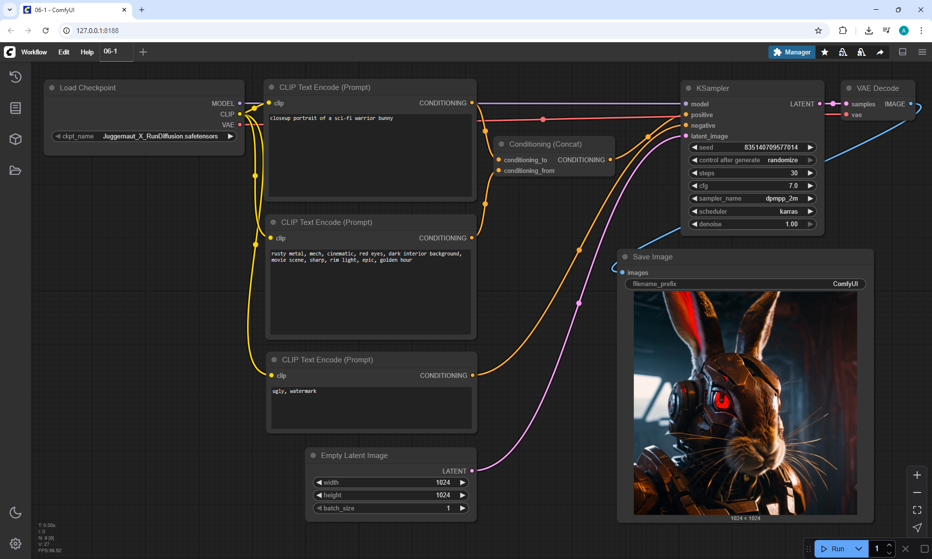Screen dimensions: 932x559
Task: Toggle the bottom panel icon
Action: [902, 52]
